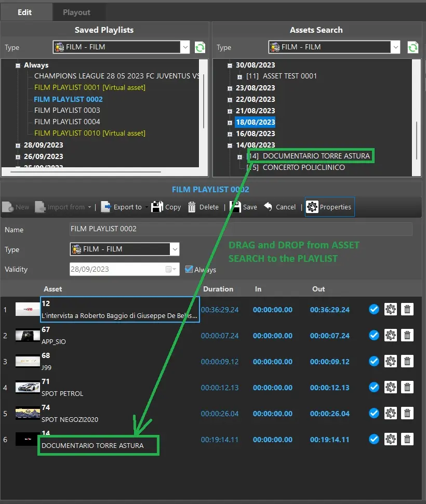Click Save playlist disk icon
This screenshot has height=504, width=426.
pos(235,207)
